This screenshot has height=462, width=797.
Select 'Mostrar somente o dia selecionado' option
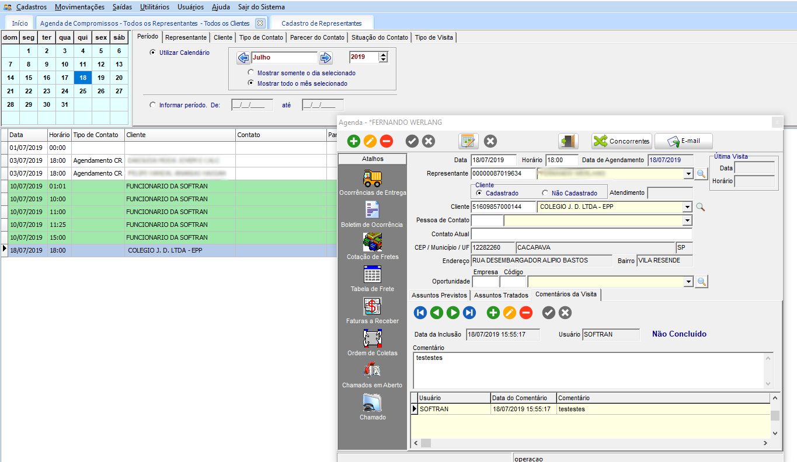[x=251, y=73]
